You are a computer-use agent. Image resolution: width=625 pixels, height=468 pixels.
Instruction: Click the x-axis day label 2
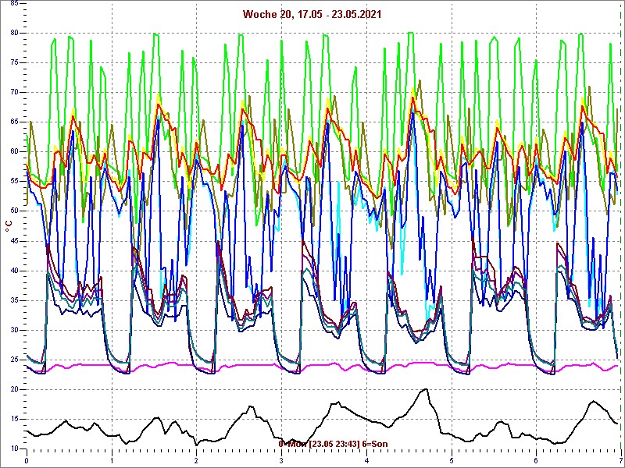pyautogui.click(x=197, y=462)
